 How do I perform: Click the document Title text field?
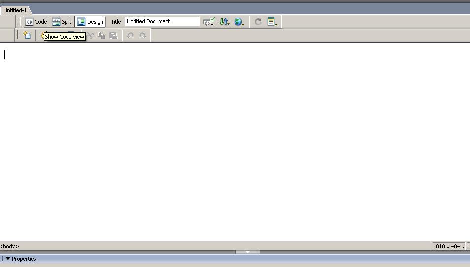pyautogui.click(x=162, y=22)
